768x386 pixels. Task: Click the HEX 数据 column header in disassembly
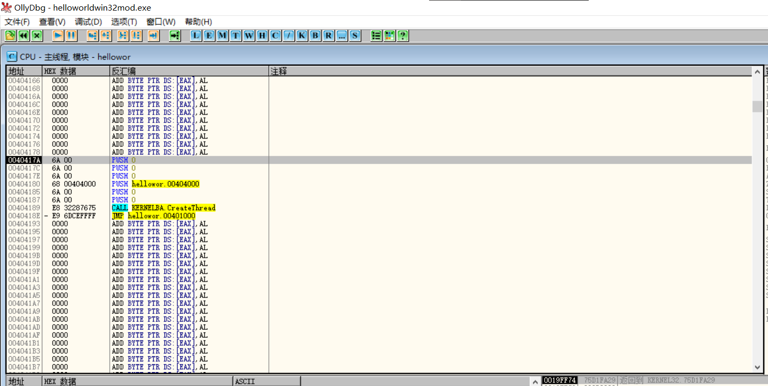(x=76, y=71)
